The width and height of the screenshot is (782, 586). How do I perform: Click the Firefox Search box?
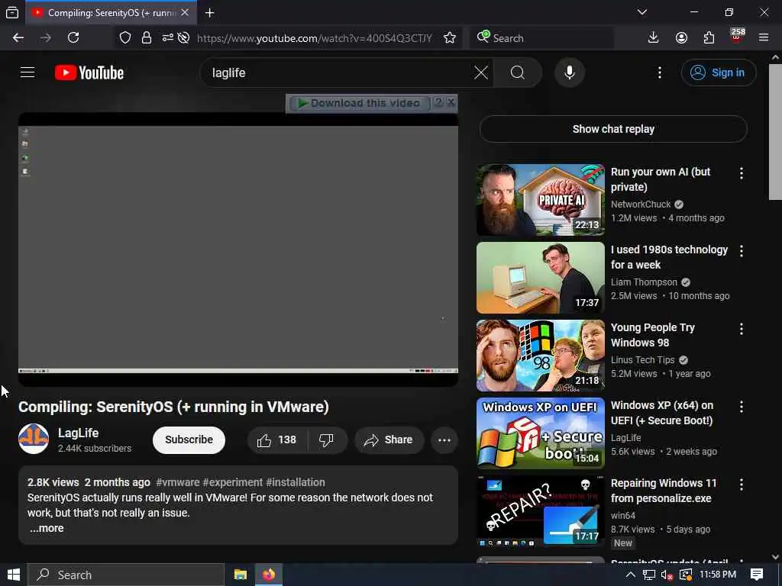pyautogui.click(x=541, y=38)
